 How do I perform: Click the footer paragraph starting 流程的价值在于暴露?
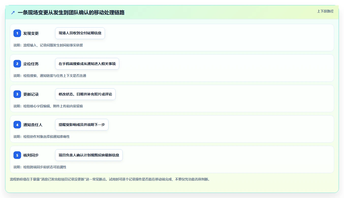pos(110,179)
